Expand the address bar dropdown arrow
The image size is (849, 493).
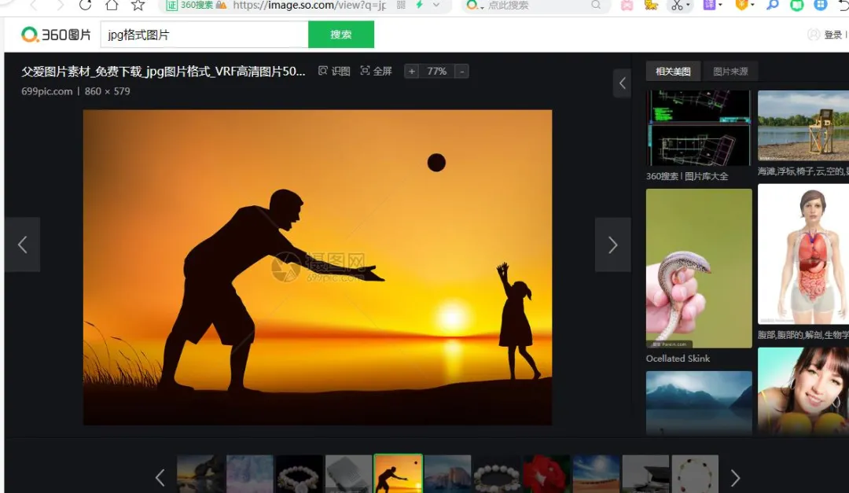(x=436, y=5)
